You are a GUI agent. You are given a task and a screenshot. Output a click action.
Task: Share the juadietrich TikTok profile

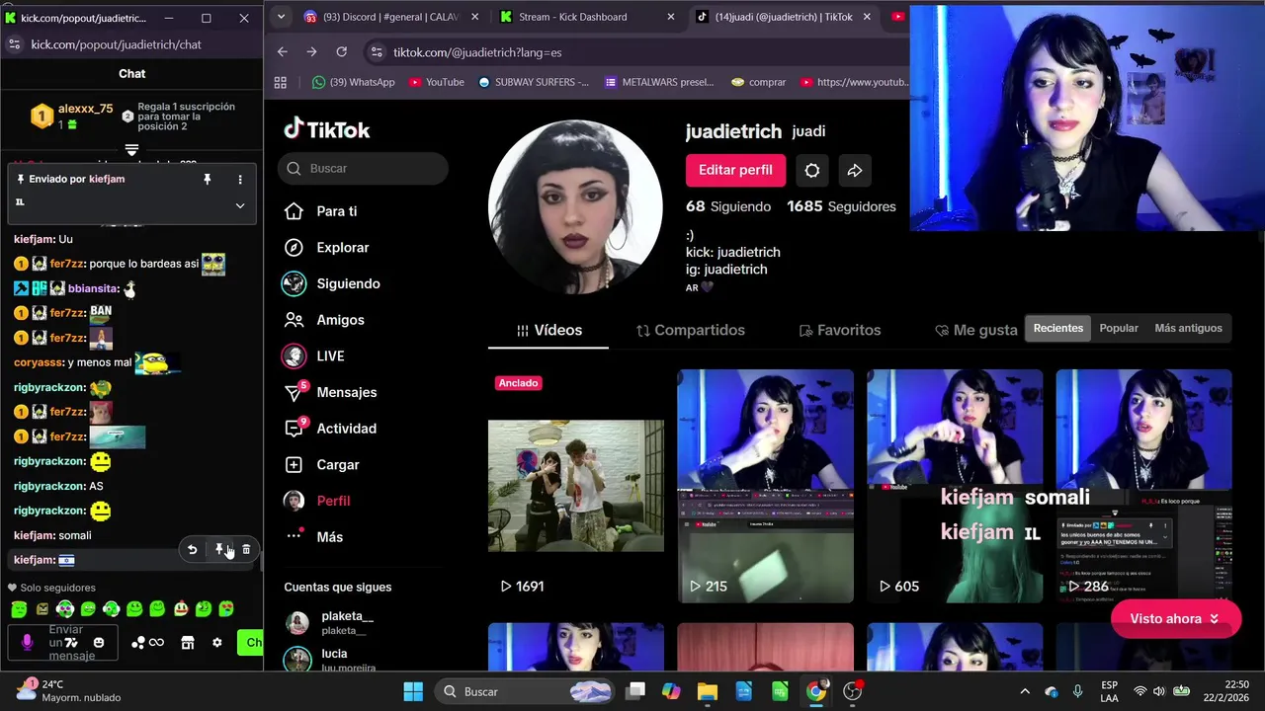pos(855,170)
